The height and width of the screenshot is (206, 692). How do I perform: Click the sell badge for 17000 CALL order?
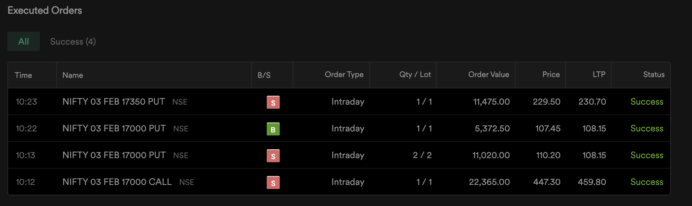click(x=273, y=182)
